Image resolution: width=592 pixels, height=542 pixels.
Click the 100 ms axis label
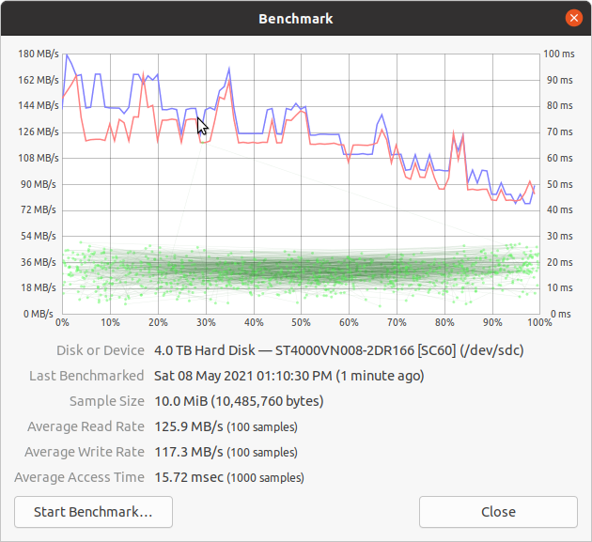[x=559, y=54]
